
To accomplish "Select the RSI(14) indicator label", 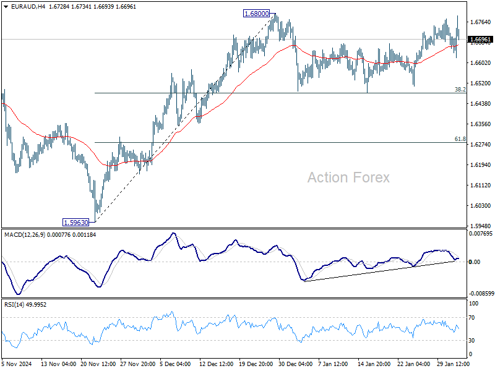I will point(14,304).
